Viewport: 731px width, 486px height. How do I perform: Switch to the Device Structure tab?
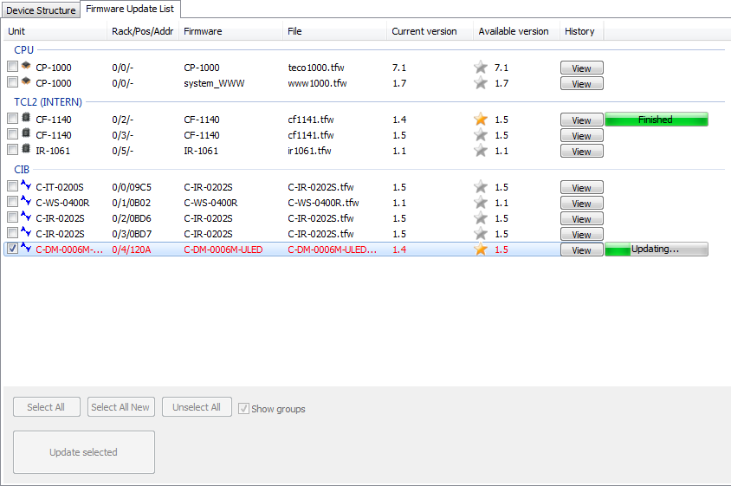tap(41, 10)
